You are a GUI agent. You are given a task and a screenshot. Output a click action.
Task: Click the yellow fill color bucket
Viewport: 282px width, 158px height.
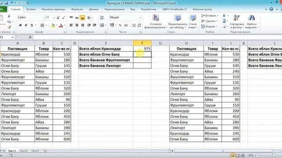[53, 25]
